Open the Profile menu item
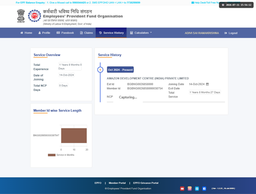This screenshot has height=194, width=256. 44,33
